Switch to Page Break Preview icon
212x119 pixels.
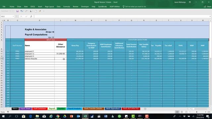click(186, 112)
